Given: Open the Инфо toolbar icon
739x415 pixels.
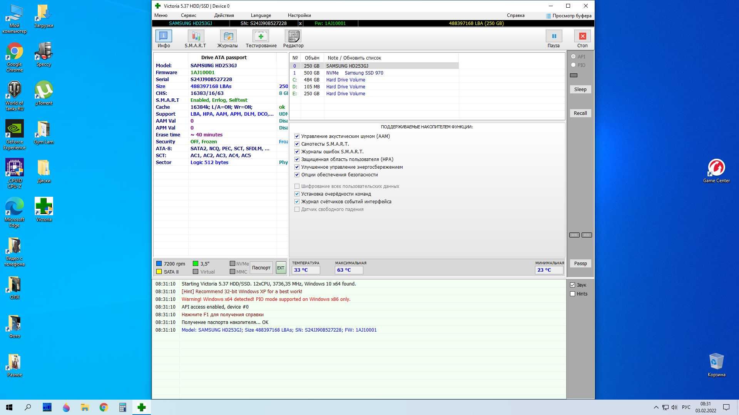Looking at the screenshot, I should tap(164, 37).
